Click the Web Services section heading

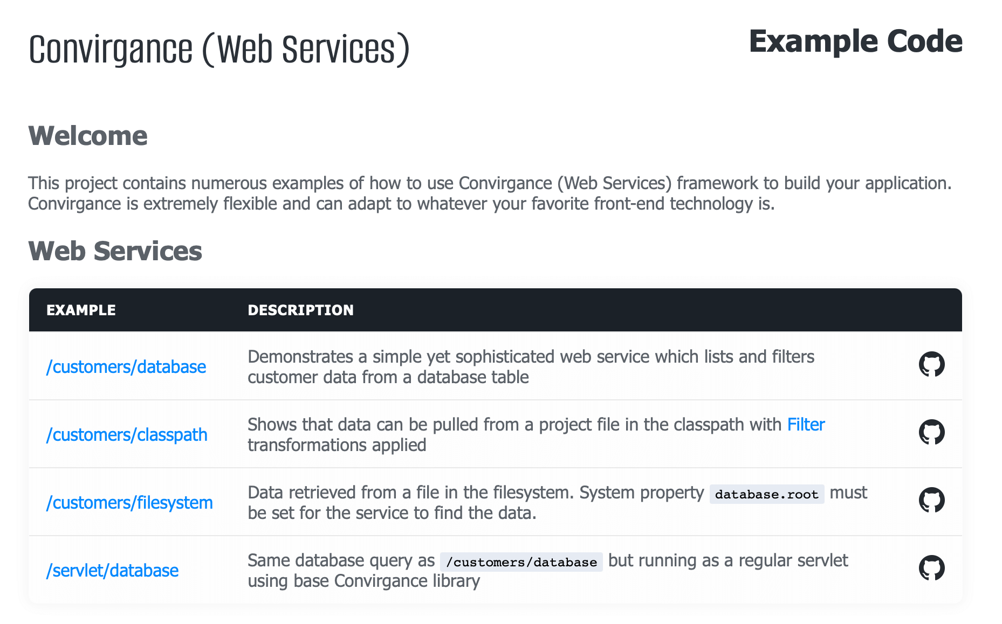[115, 251]
